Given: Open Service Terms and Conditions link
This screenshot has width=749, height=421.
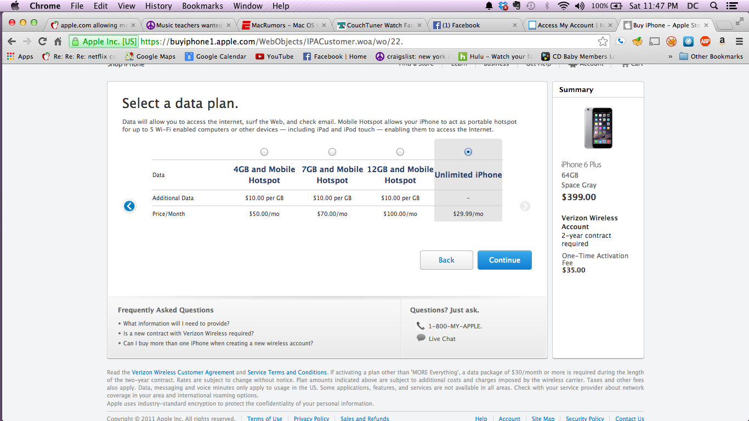Looking at the screenshot, I should 287,372.
